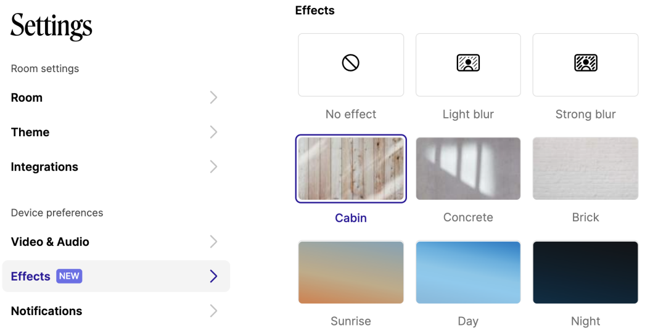The height and width of the screenshot is (336, 666).
Task: Apply the Day blue gradient background
Action: 468,272
